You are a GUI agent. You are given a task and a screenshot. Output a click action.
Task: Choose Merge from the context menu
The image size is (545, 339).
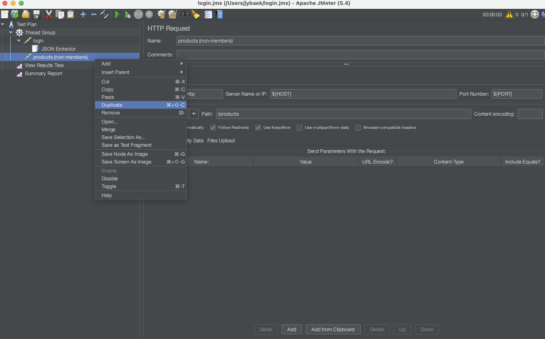[141, 130]
